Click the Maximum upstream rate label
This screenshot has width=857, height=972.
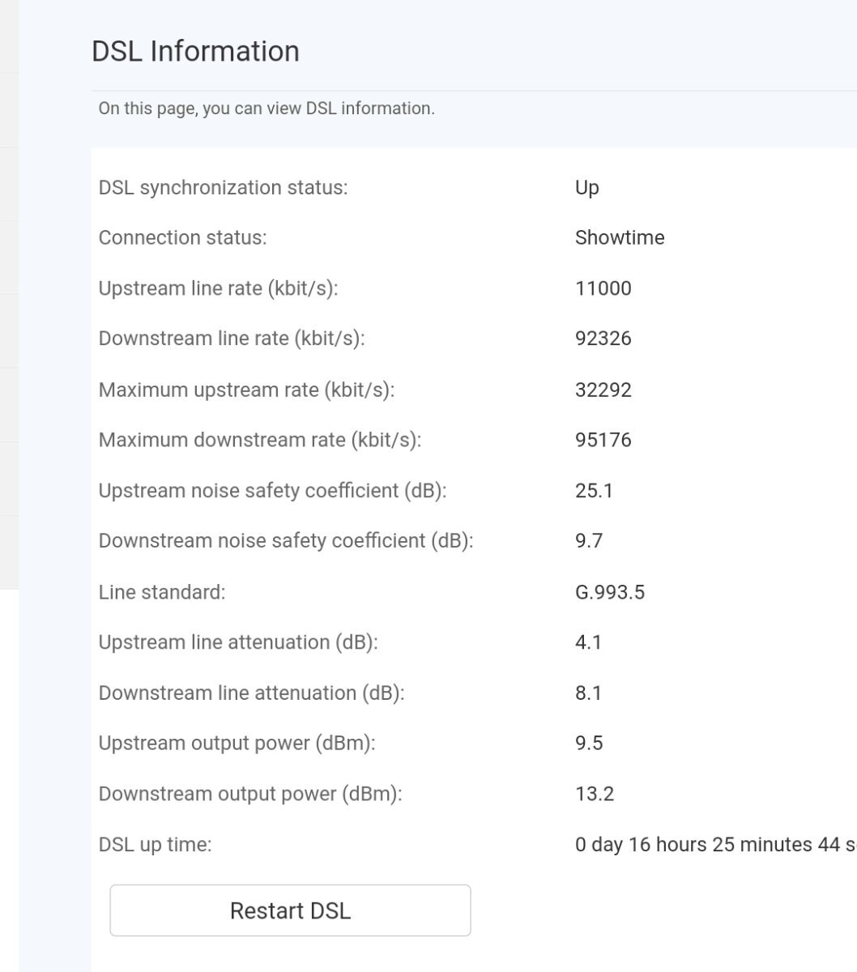pos(246,390)
